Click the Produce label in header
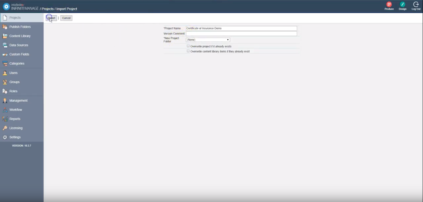Screen dimensions: 423x202 click(389, 9)
